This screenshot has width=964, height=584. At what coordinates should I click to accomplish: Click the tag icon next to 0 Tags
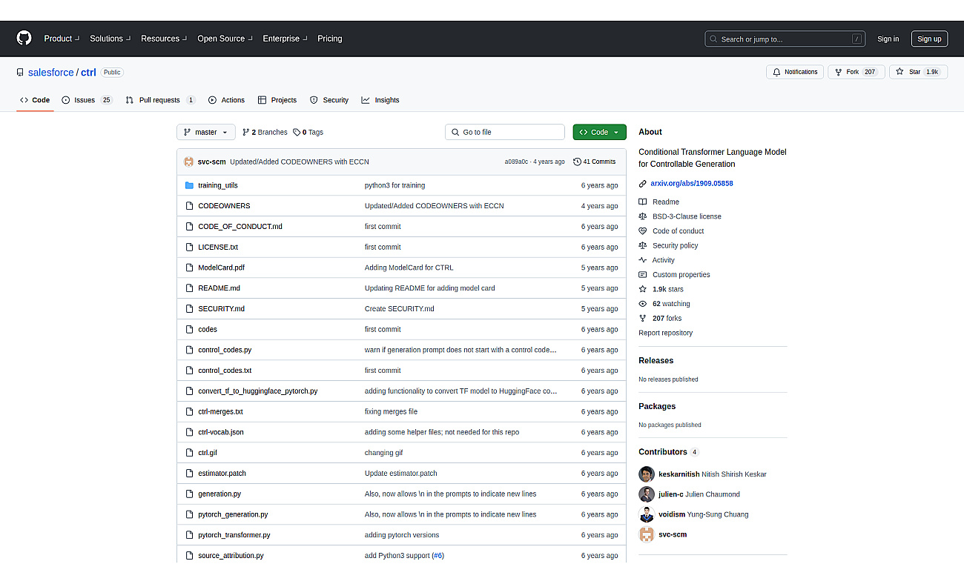click(297, 132)
